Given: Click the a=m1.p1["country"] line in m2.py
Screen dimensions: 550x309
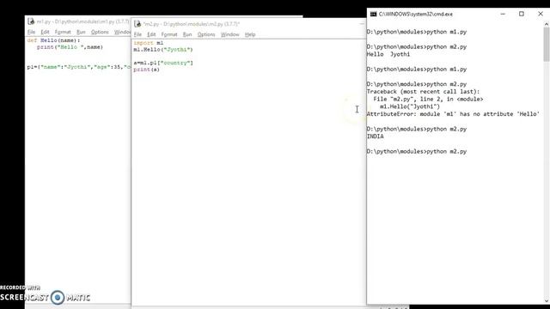Looking at the screenshot, I should coord(163,63).
